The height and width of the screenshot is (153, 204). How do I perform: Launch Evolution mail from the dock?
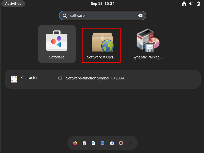tap(84, 143)
